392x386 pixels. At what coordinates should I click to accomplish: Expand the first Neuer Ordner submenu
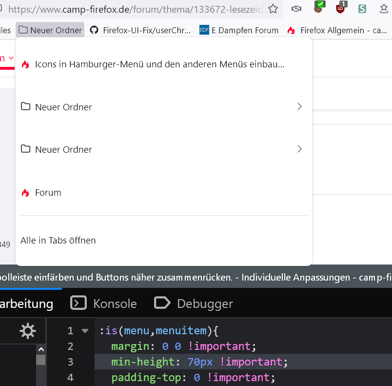click(163, 107)
